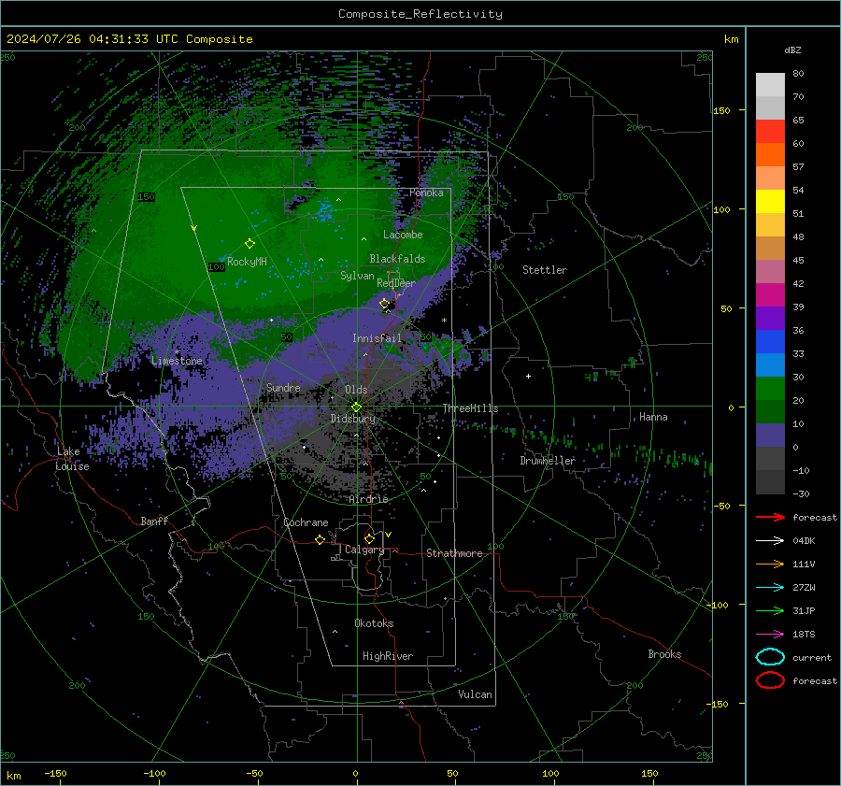This screenshot has height=786, width=841.
Task: Select the bright green 20-30 dBZ swatch
Action: [x=770, y=389]
